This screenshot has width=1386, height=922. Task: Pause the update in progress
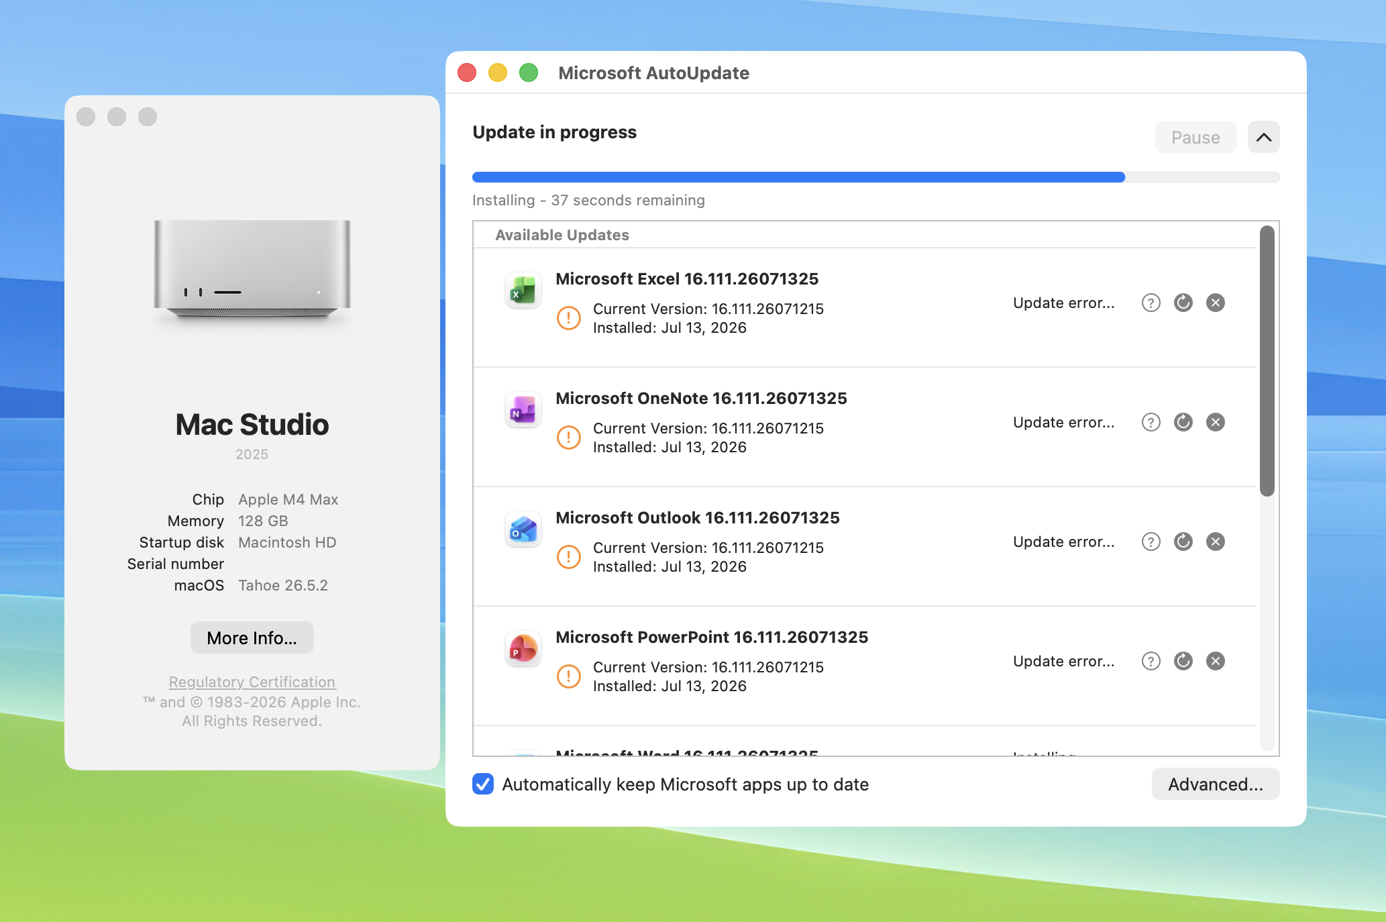point(1195,137)
